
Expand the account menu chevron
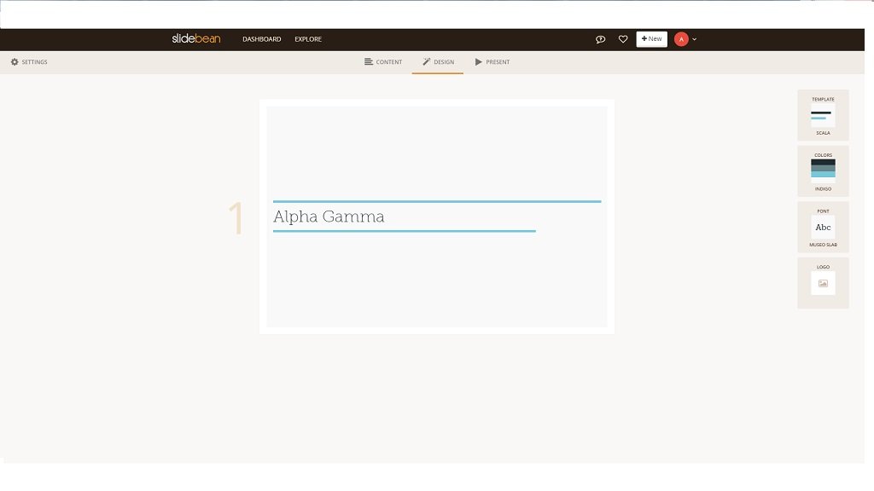point(695,39)
